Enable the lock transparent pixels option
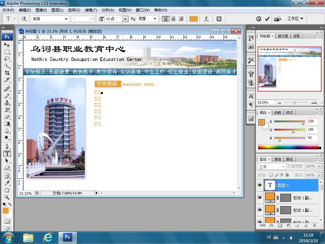The height and width of the screenshot is (244, 325). [271, 175]
